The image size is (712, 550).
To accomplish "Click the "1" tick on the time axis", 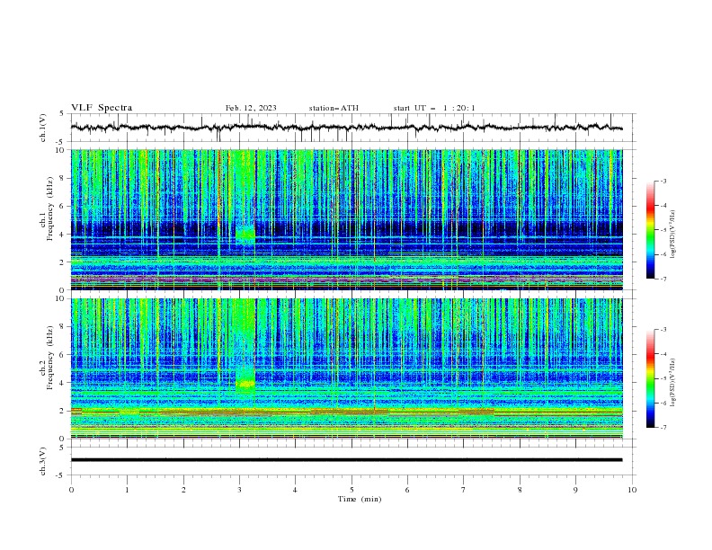I will 128,490.
